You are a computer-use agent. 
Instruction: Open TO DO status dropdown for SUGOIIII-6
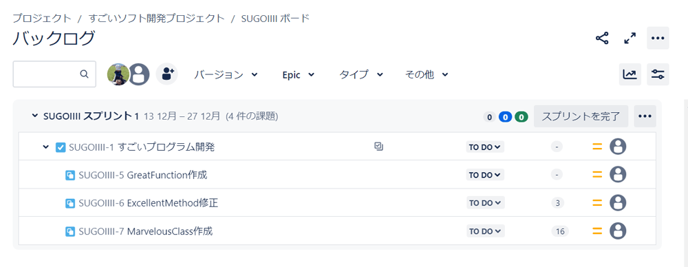click(x=485, y=203)
